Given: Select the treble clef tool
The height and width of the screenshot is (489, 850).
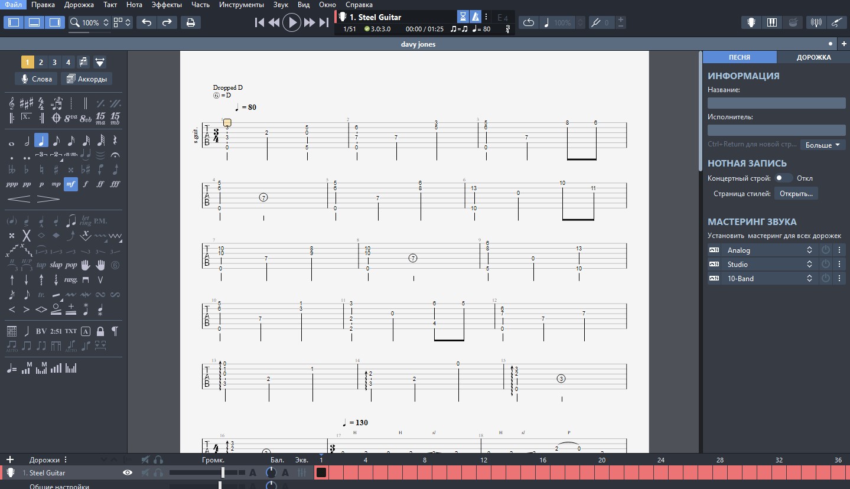Looking at the screenshot, I should tap(12, 104).
